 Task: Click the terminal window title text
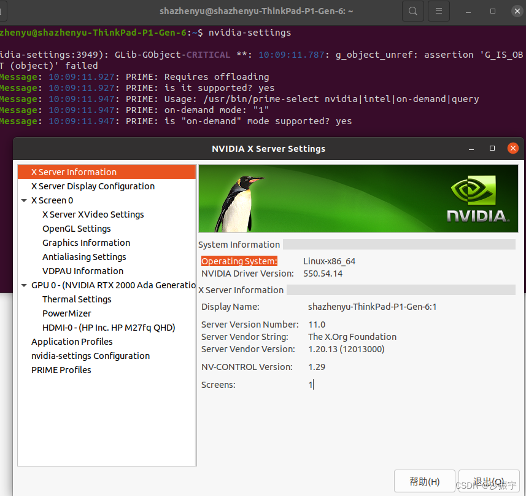(x=257, y=11)
